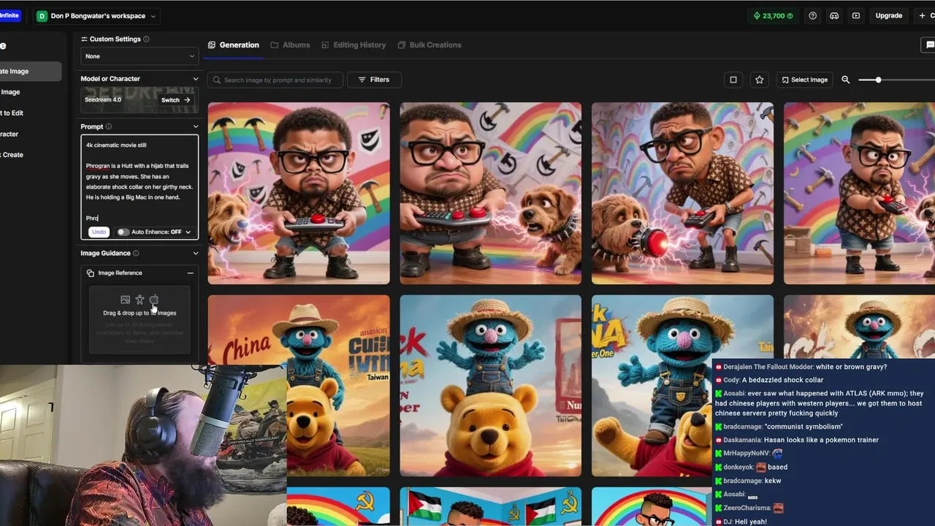This screenshot has height=526, width=935.
Task: Click the third icon in Image Reference drop area
Action: [154, 300]
